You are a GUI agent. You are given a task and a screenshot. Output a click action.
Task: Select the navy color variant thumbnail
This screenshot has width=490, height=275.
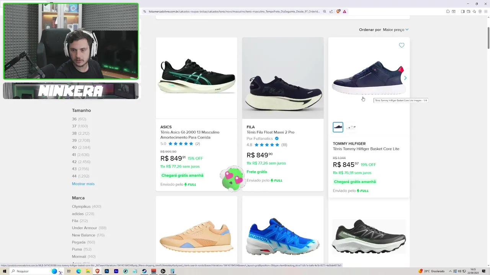(x=338, y=127)
